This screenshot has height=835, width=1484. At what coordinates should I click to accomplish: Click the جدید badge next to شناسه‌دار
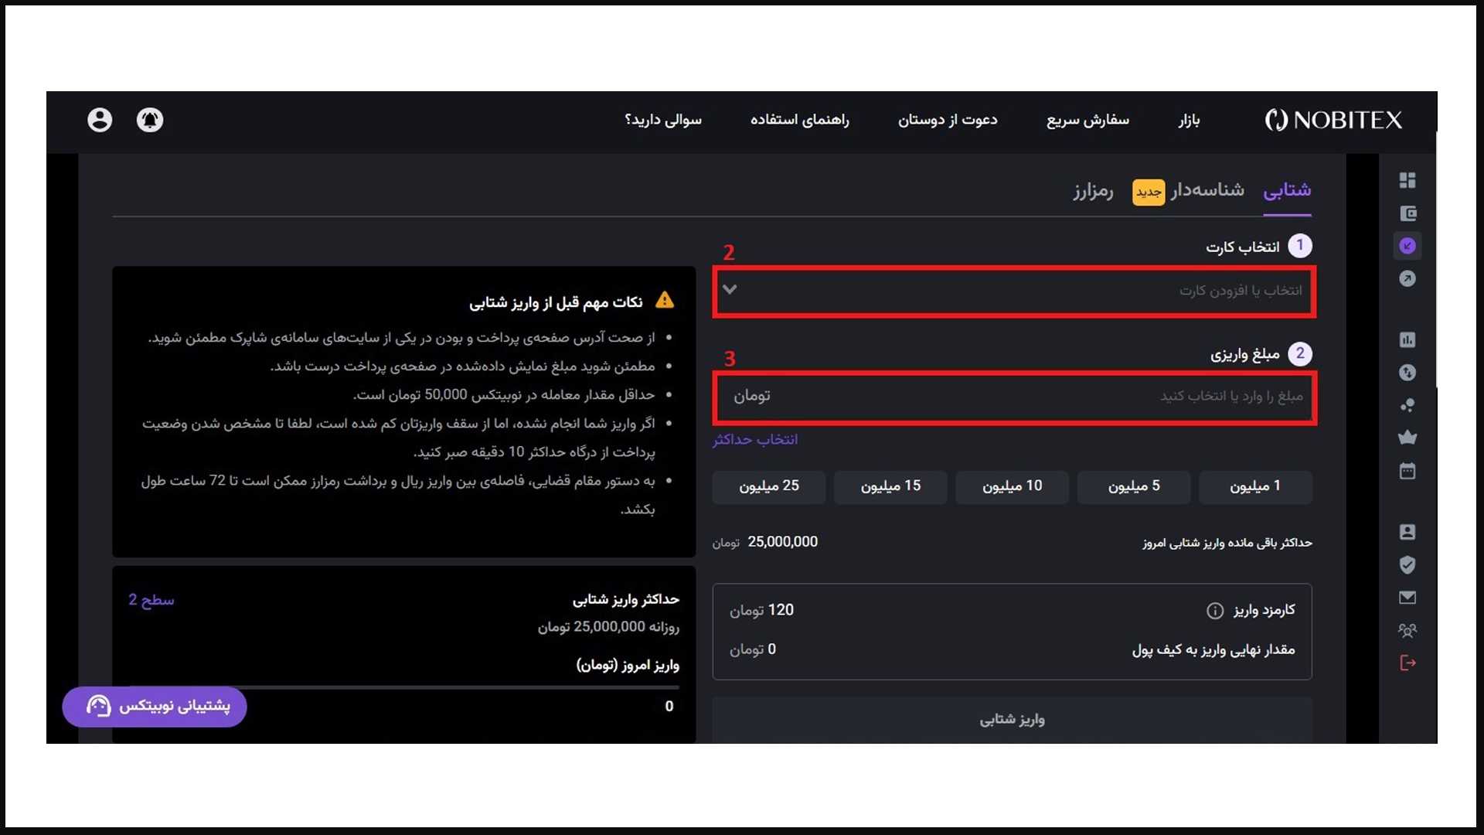1149,192
